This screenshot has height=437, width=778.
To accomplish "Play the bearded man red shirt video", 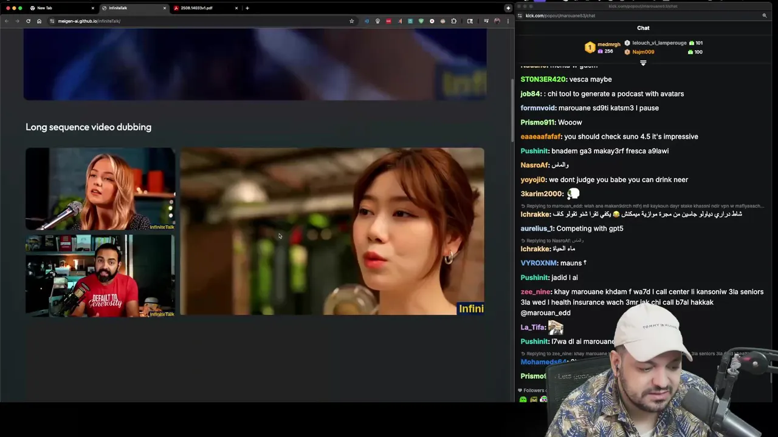I will (x=100, y=276).
